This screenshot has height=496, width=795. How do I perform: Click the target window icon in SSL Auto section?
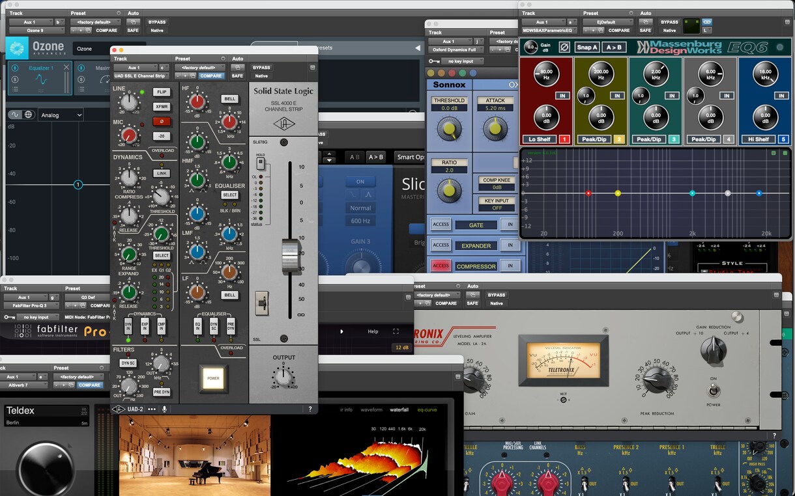237,68
